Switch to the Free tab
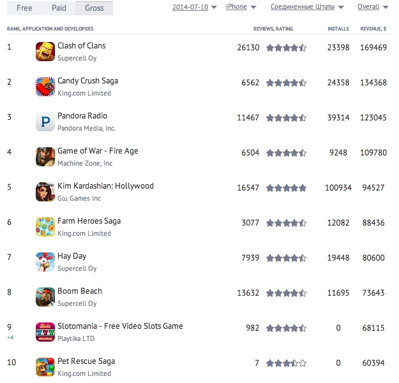Screen dimensions: 399x383 (x=24, y=8)
